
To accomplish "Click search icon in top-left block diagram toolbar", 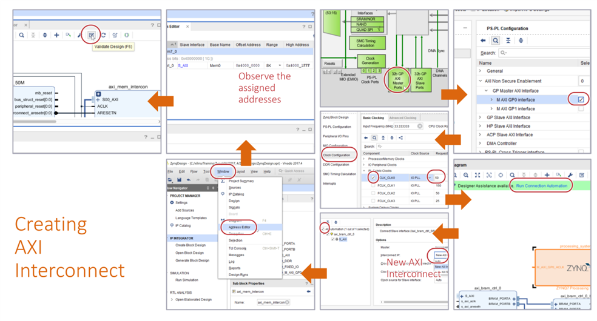I will click(x=22, y=35).
